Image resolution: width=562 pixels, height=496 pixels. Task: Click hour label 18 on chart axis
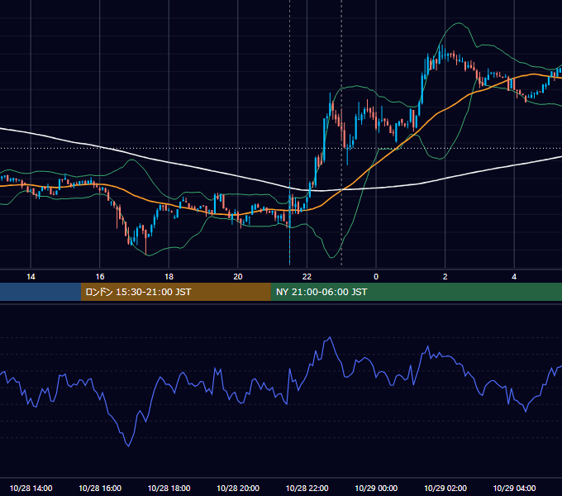[x=169, y=277]
